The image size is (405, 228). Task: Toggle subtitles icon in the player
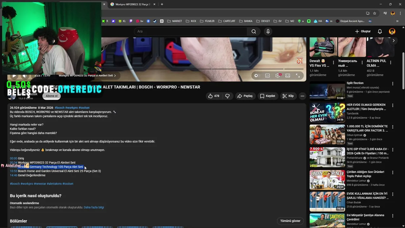click(267, 76)
